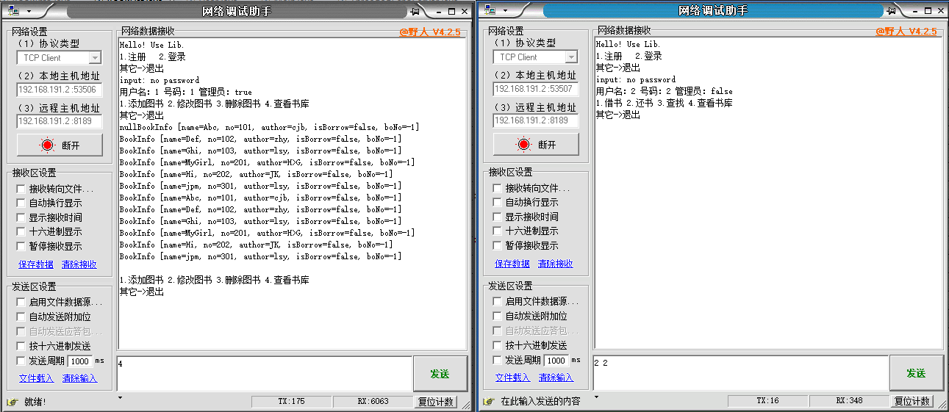Enable 启用文件数据源 in left window
The width and height of the screenshot is (949, 412).
(21, 302)
